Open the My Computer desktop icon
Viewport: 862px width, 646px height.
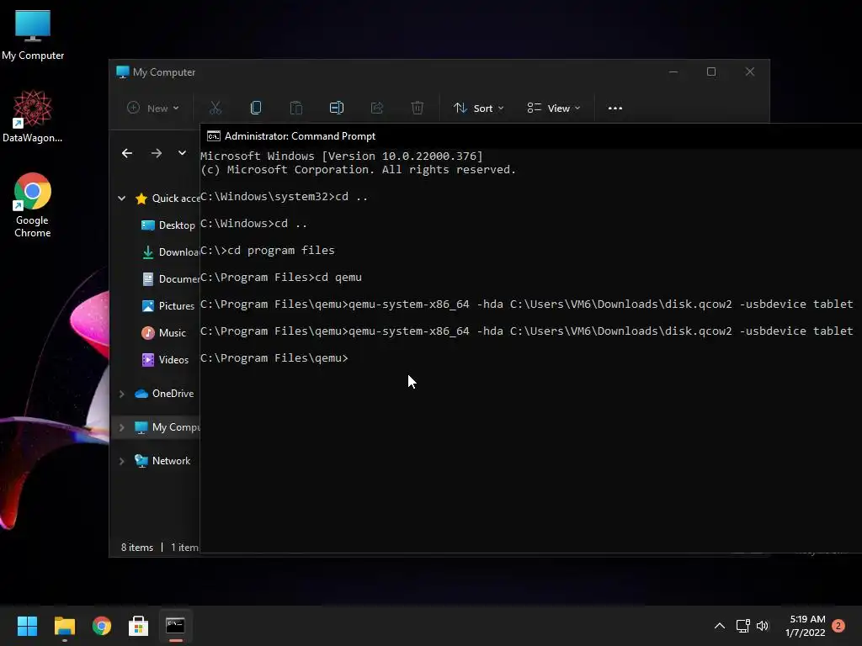(33, 34)
